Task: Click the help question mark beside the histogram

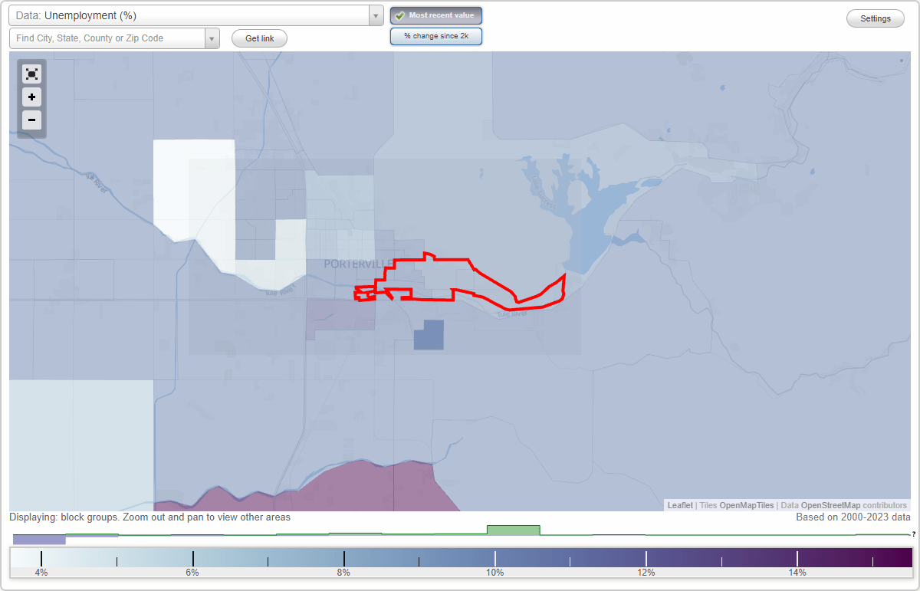Action: [x=912, y=534]
